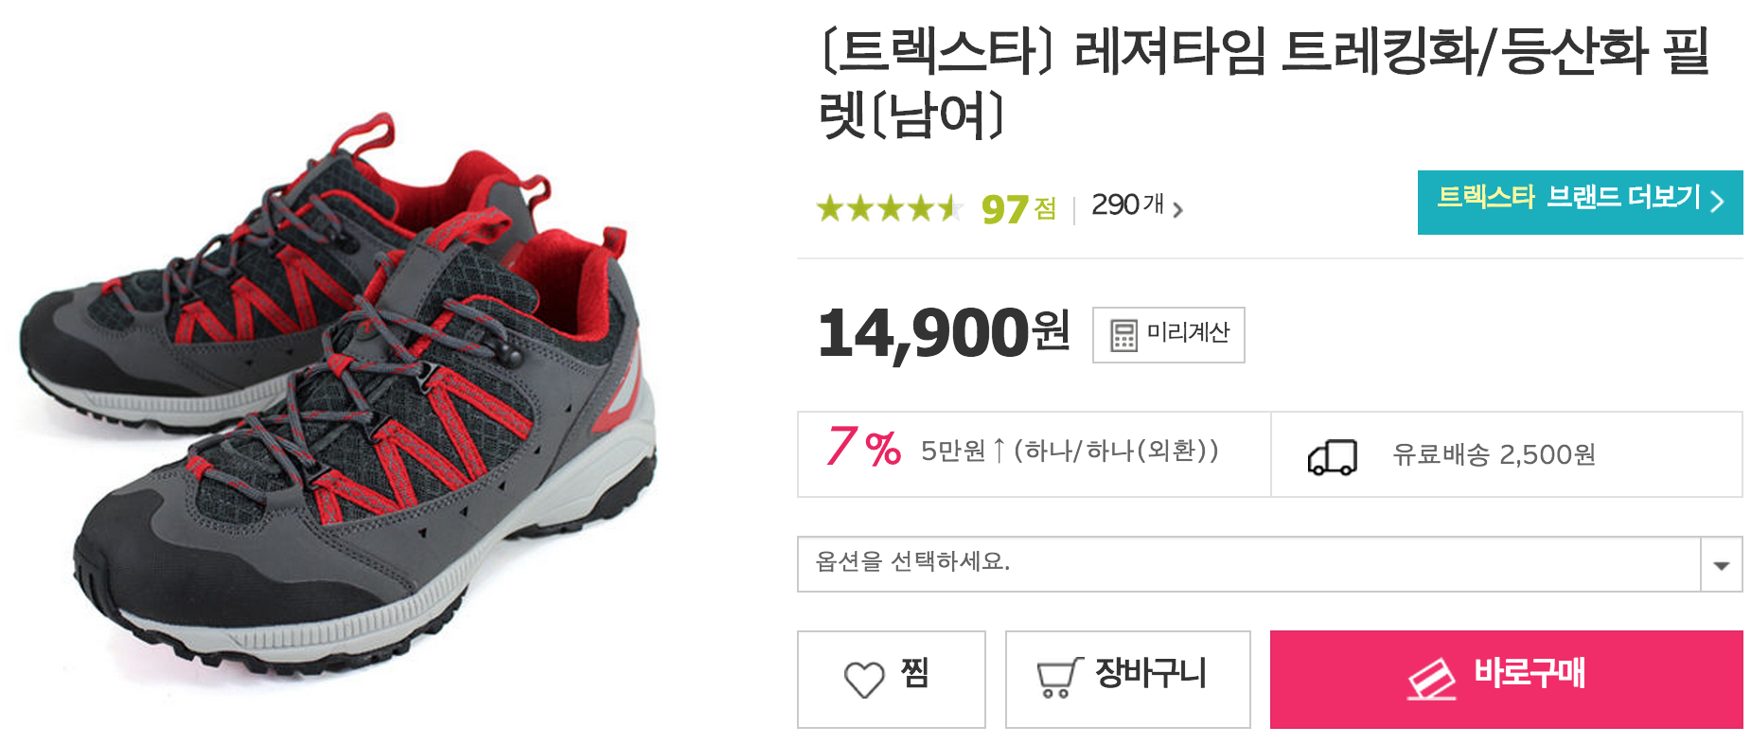Click the option selector's down arrow
The width and height of the screenshot is (1751, 744).
click(x=1721, y=565)
